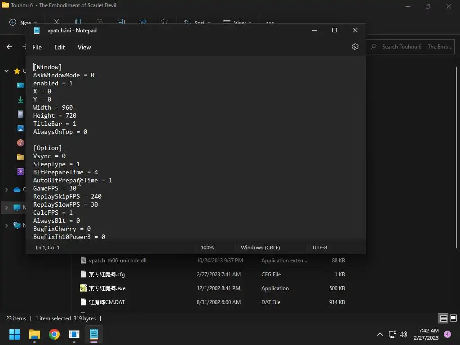This screenshot has height=345, width=460.
Task: Click the 100% zoom level in status bar
Action: 207,248
